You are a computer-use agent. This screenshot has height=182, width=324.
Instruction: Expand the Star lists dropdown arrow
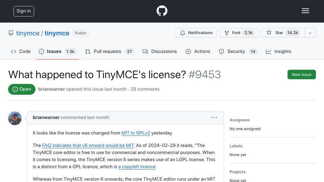coord(310,33)
